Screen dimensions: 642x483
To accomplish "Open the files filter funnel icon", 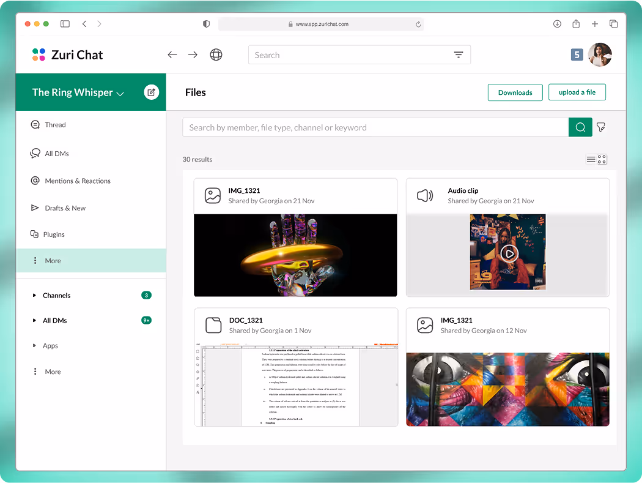I will click(x=601, y=127).
